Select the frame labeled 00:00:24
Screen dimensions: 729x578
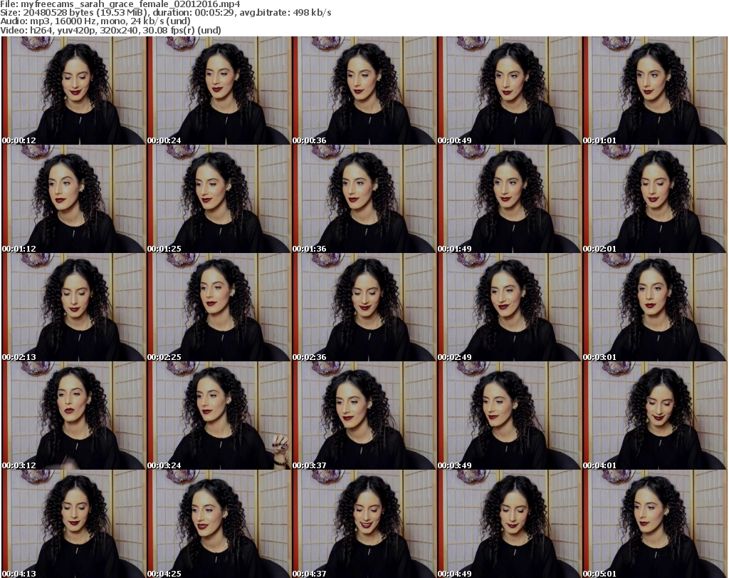point(219,91)
